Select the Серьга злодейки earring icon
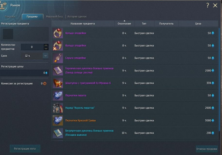 tap(58, 58)
